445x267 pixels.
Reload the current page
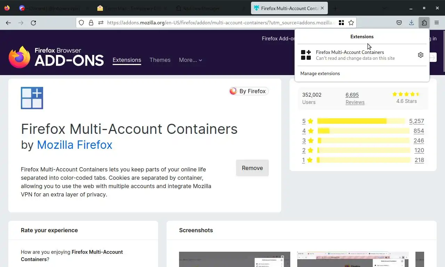33,23
